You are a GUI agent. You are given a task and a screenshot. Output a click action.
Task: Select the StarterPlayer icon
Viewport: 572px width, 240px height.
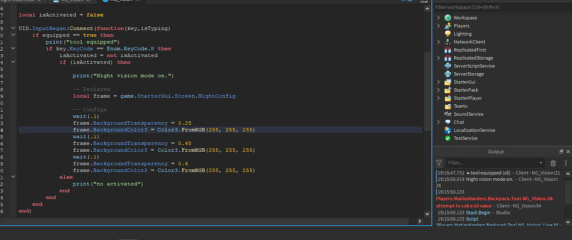(x=448, y=98)
